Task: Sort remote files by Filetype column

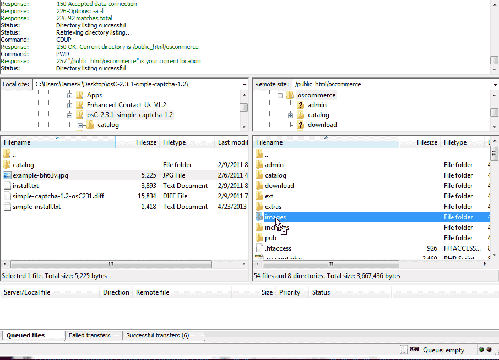Action: (x=463, y=142)
